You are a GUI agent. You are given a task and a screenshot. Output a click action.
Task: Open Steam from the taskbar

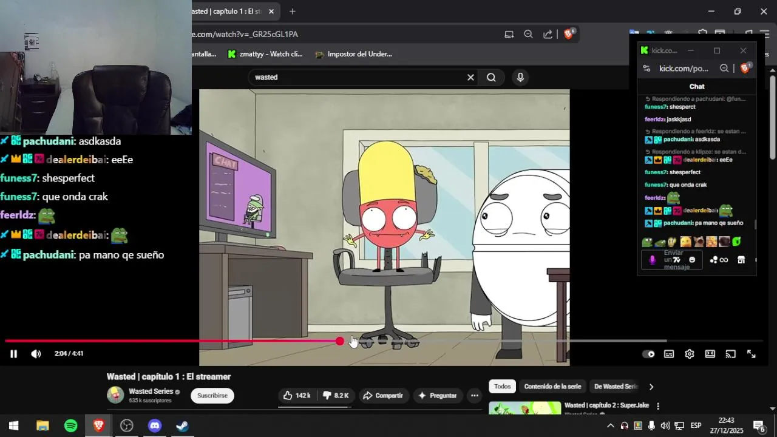click(183, 425)
